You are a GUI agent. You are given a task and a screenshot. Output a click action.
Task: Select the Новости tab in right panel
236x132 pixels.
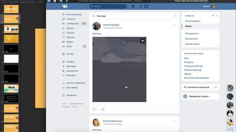pos(189,16)
